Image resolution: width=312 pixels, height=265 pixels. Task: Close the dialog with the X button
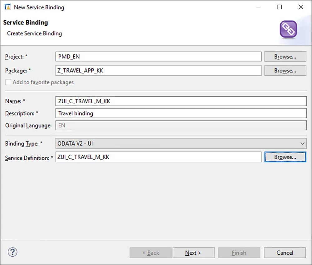coord(301,7)
